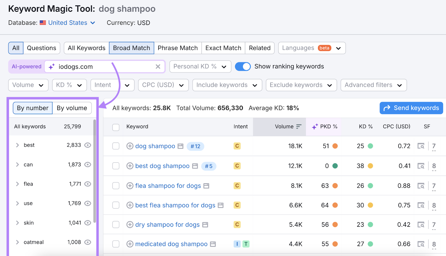Click the plus icon beside dog shampoo
446x256 pixels.
130,146
